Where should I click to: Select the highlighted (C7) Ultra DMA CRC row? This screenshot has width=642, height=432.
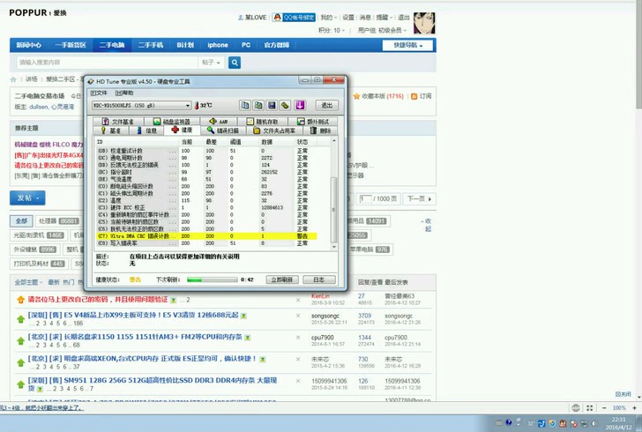[206, 236]
